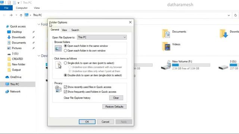Screen dimensions: 239x134
Task: Toggle Show recently used files in Quick access
Action: 65,87
